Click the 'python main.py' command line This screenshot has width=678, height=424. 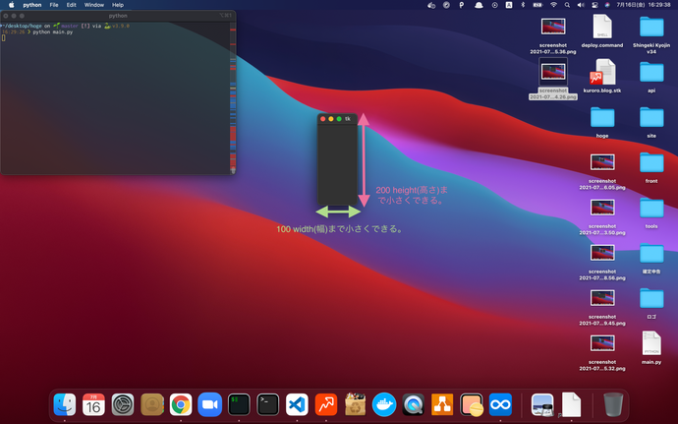point(53,32)
